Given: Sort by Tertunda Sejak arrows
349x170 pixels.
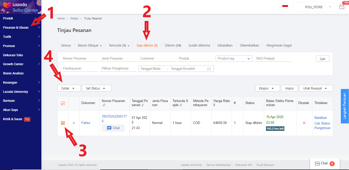Looking at the screenshot, I should point(181,105).
